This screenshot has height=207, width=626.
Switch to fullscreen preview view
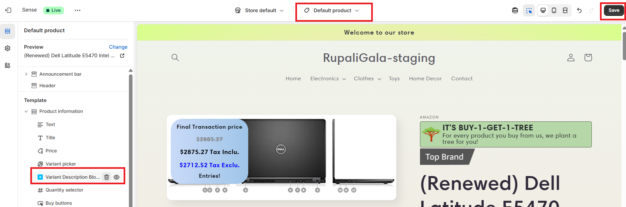click(565, 11)
